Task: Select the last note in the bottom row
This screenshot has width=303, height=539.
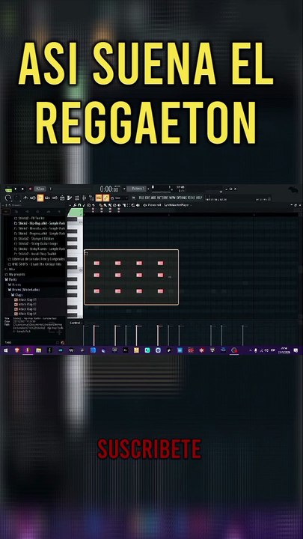Action: (160, 291)
